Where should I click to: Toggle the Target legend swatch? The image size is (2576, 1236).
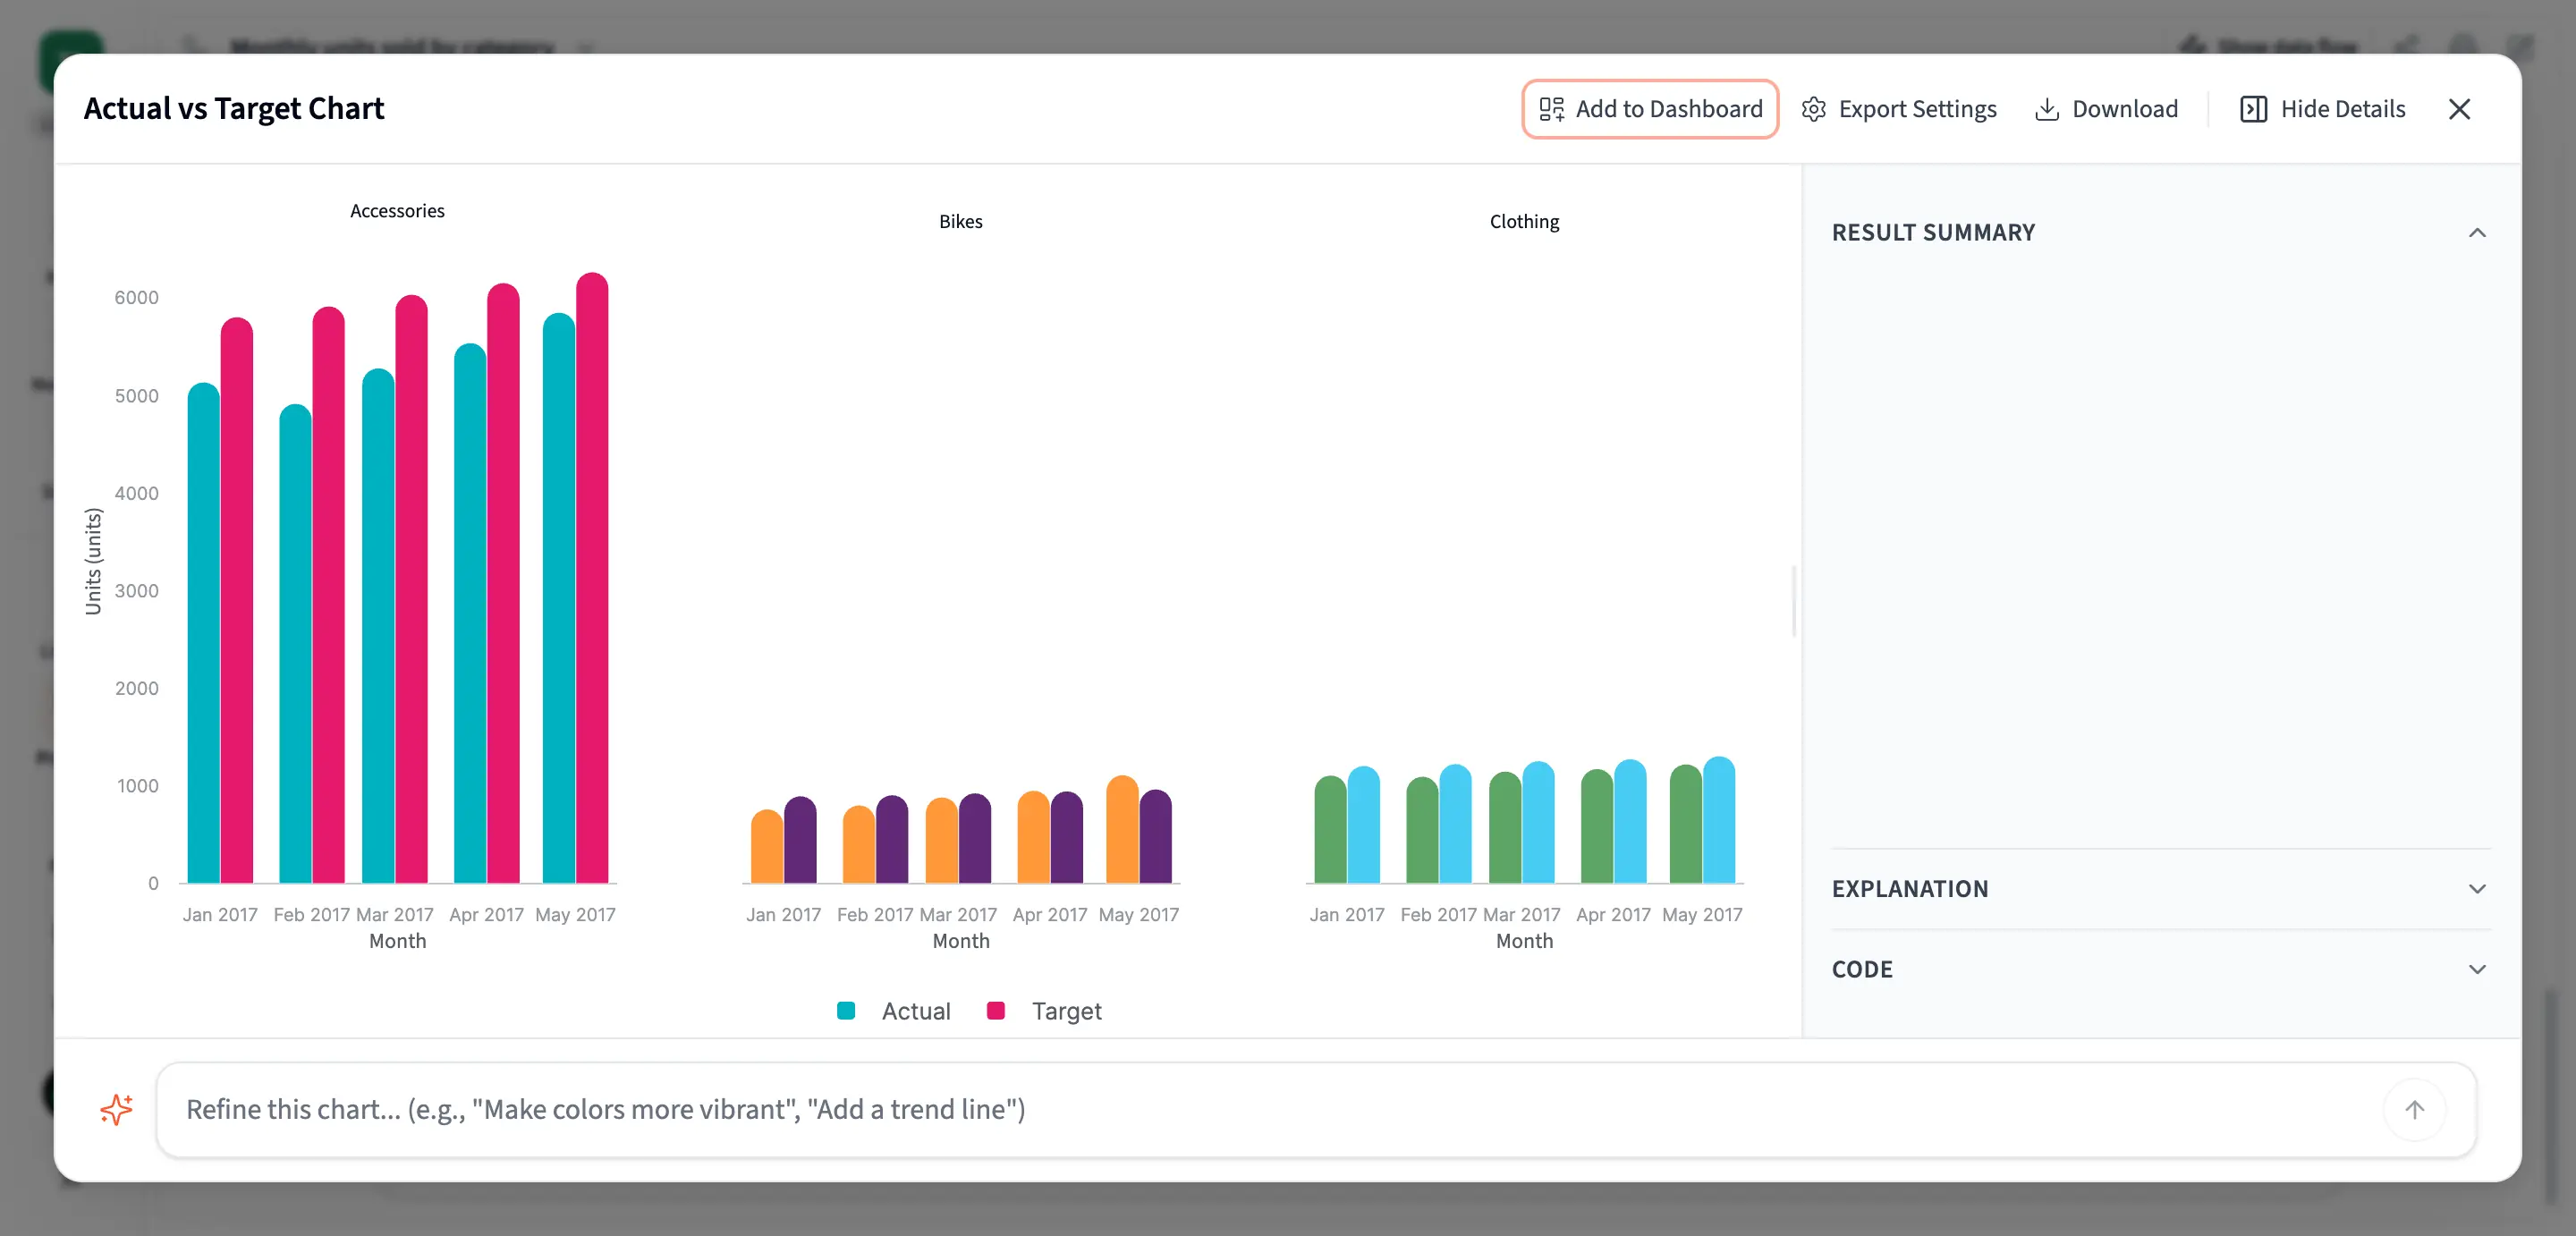pos(995,1010)
